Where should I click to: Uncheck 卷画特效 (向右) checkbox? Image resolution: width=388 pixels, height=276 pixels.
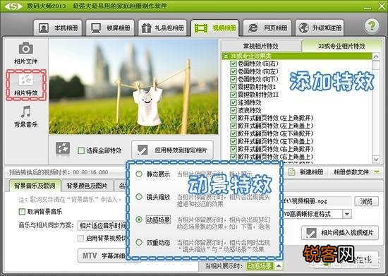click(x=234, y=64)
